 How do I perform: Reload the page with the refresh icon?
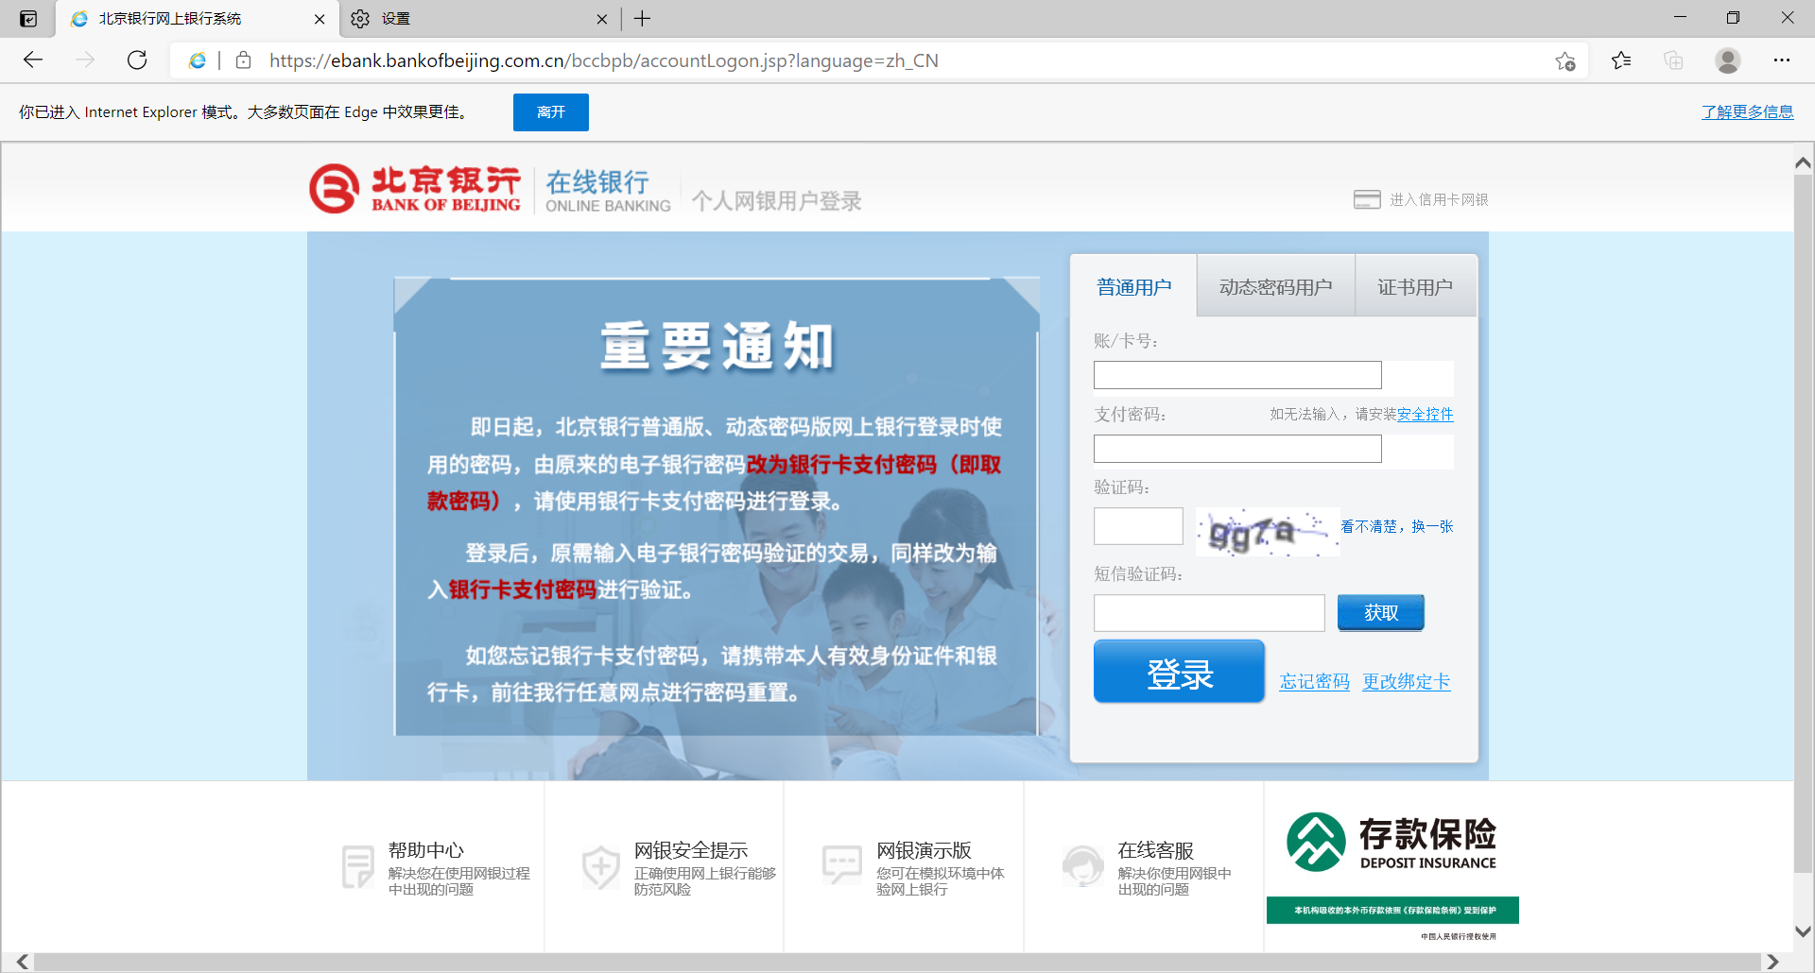pyautogui.click(x=137, y=60)
